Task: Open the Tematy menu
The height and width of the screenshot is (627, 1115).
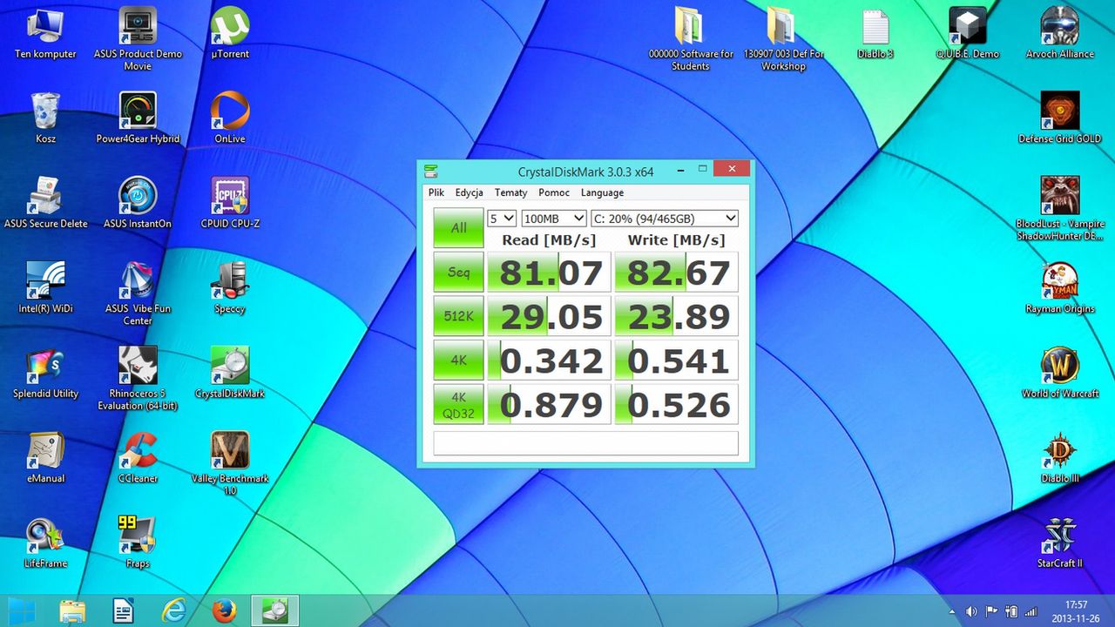Action: [510, 192]
